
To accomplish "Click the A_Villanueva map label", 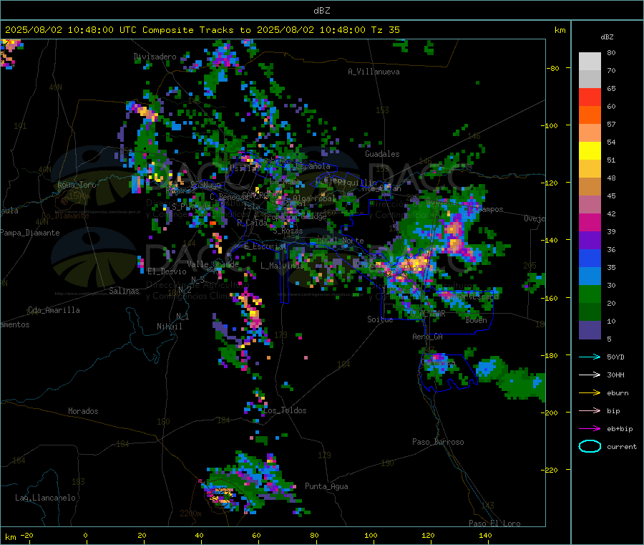I will [x=374, y=72].
